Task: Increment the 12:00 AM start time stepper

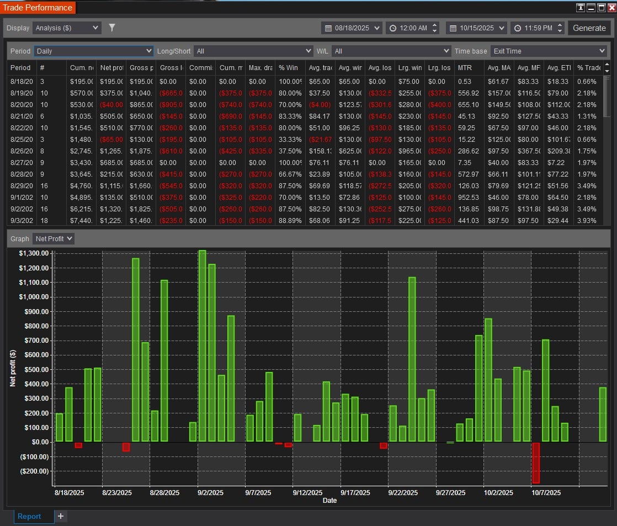Action: coord(435,25)
